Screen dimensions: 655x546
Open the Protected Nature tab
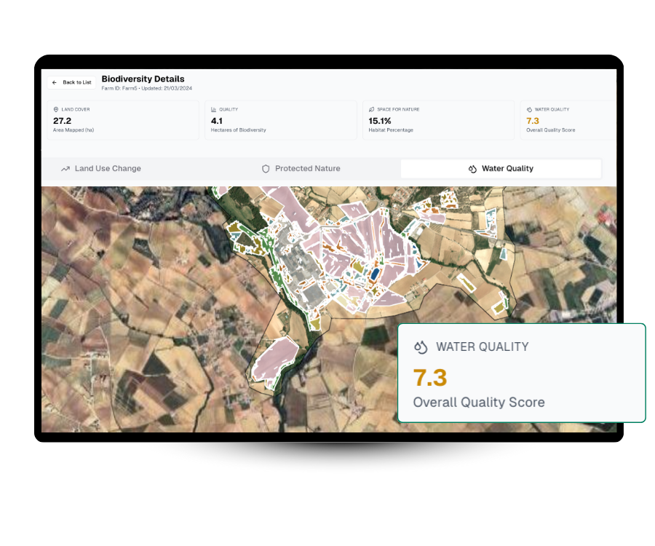click(x=306, y=168)
